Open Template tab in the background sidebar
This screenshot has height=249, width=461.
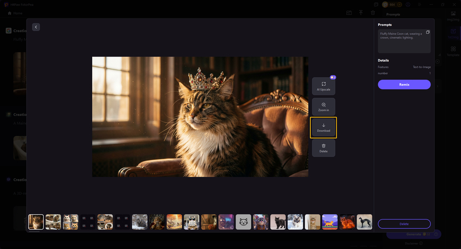tap(453, 51)
